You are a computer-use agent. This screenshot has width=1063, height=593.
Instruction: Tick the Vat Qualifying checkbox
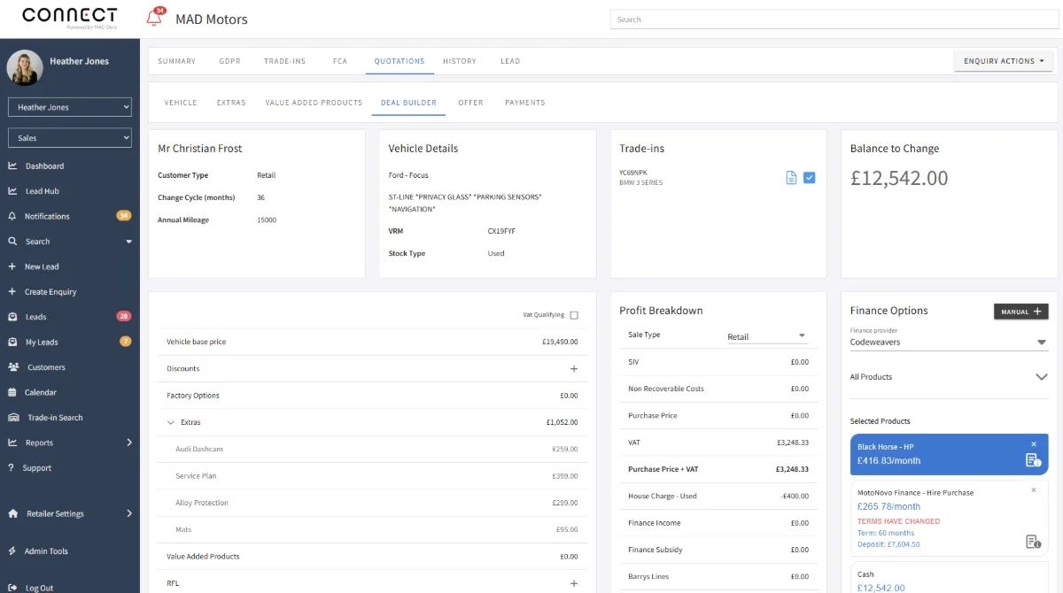[x=574, y=315]
